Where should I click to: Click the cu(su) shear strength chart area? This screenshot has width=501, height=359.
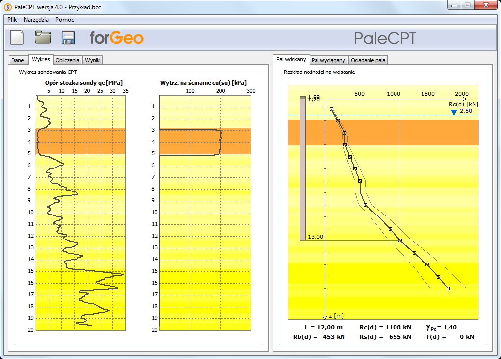pyautogui.click(x=205, y=213)
